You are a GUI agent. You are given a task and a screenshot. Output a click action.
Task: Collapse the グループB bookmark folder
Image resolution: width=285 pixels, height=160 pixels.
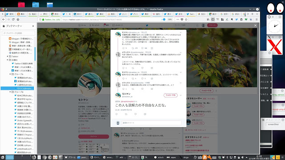click(10, 92)
